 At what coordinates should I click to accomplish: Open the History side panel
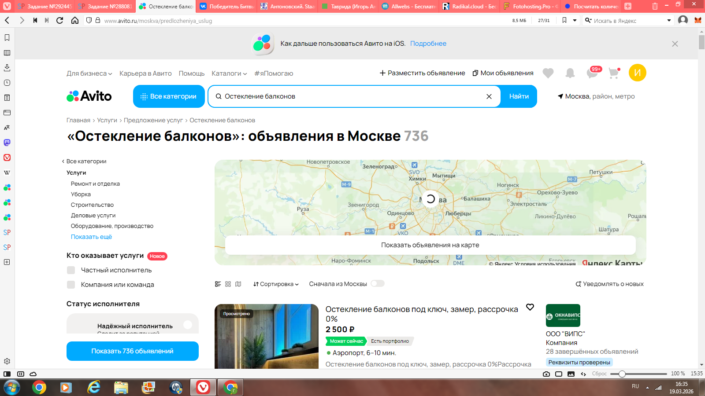7,83
